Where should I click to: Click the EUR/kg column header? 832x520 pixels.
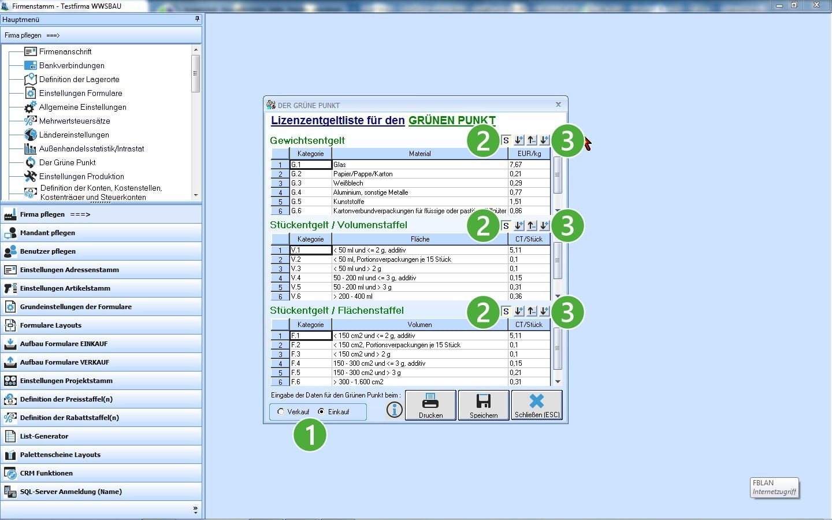coord(529,154)
